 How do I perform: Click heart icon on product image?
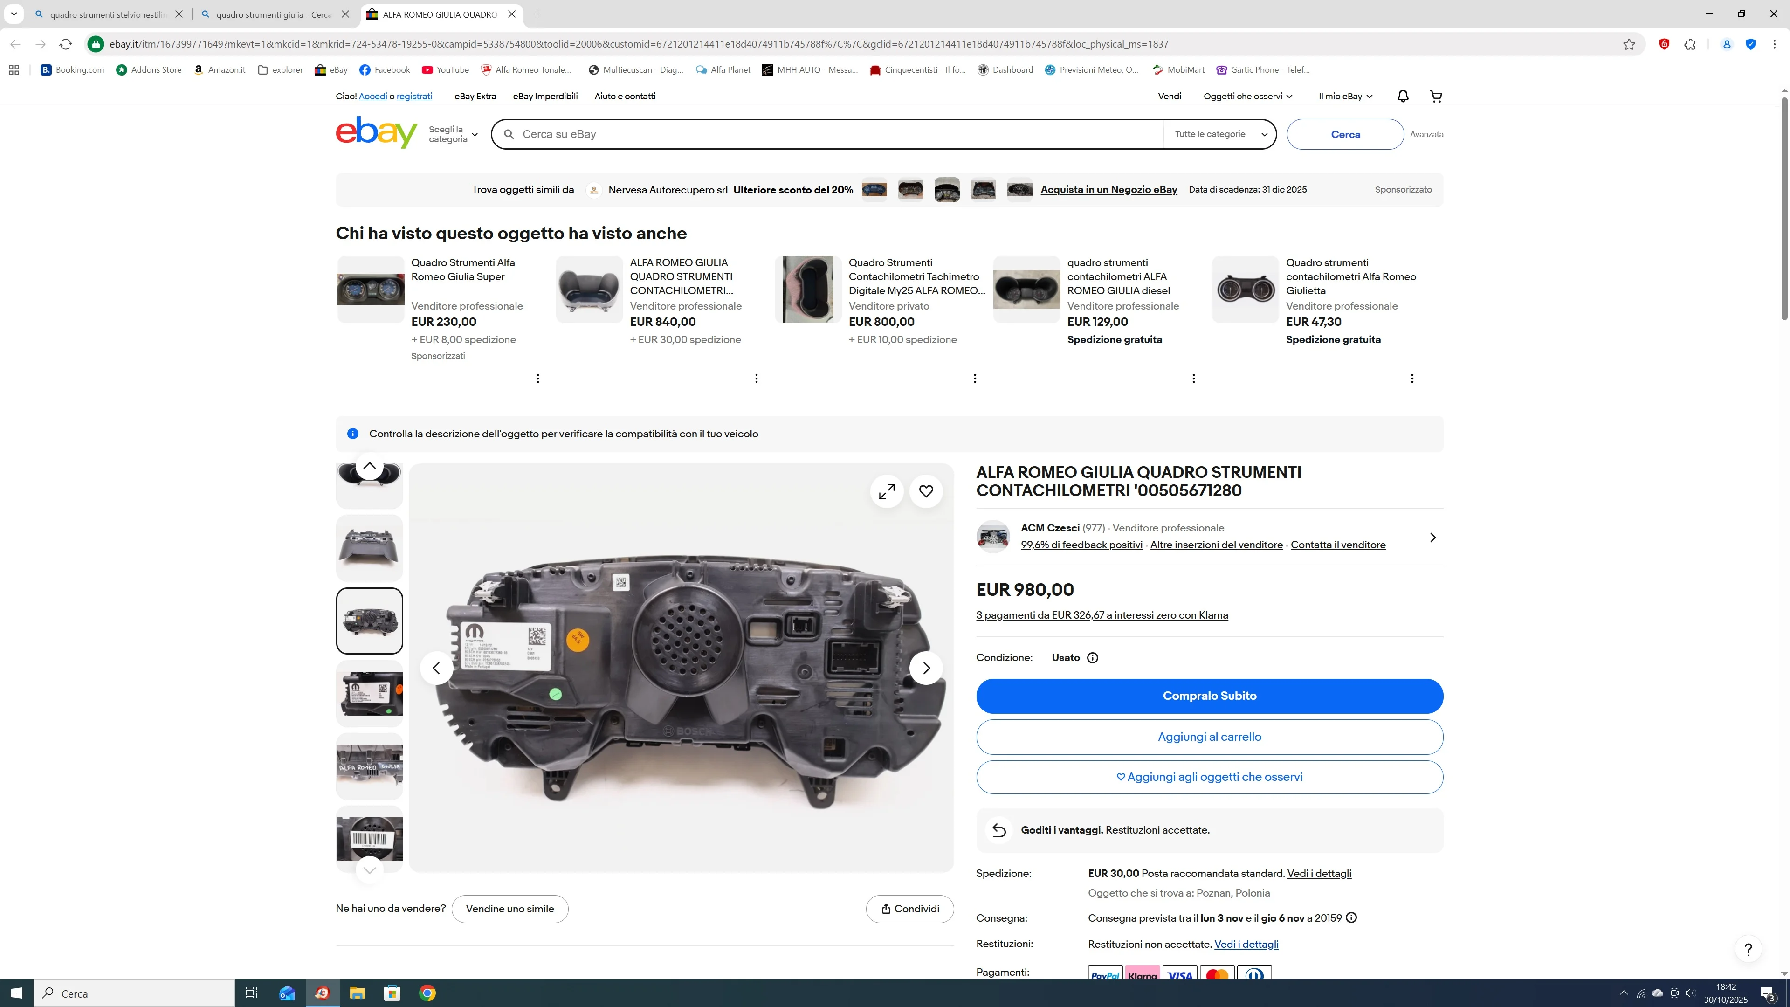[926, 492]
